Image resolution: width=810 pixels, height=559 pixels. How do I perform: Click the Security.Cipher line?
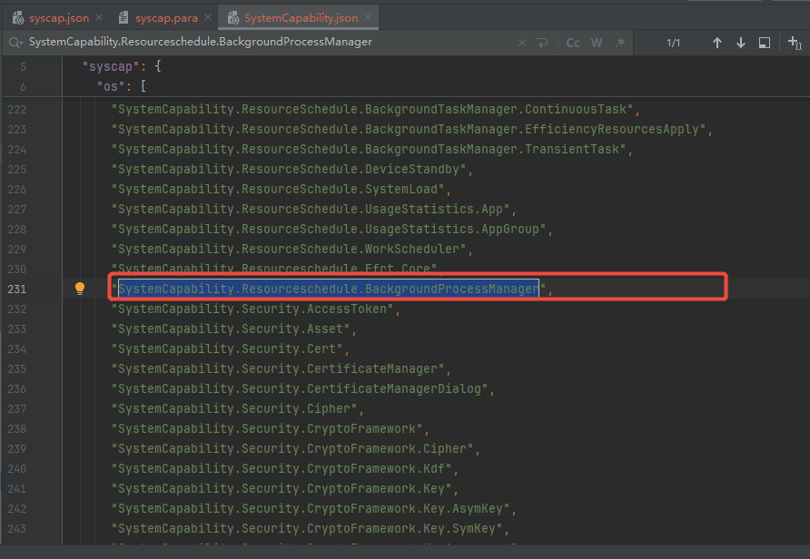(237, 408)
